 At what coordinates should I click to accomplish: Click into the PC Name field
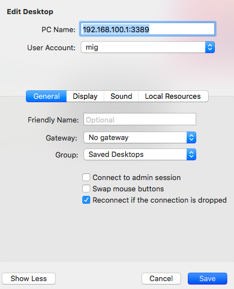148,29
